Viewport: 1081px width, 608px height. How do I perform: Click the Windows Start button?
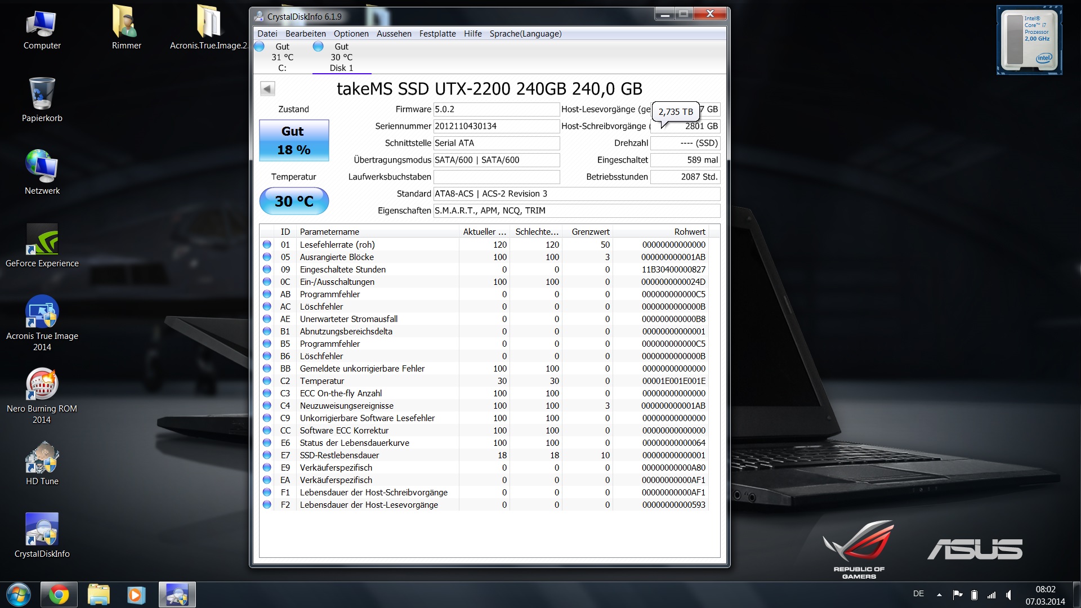[18, 594]
